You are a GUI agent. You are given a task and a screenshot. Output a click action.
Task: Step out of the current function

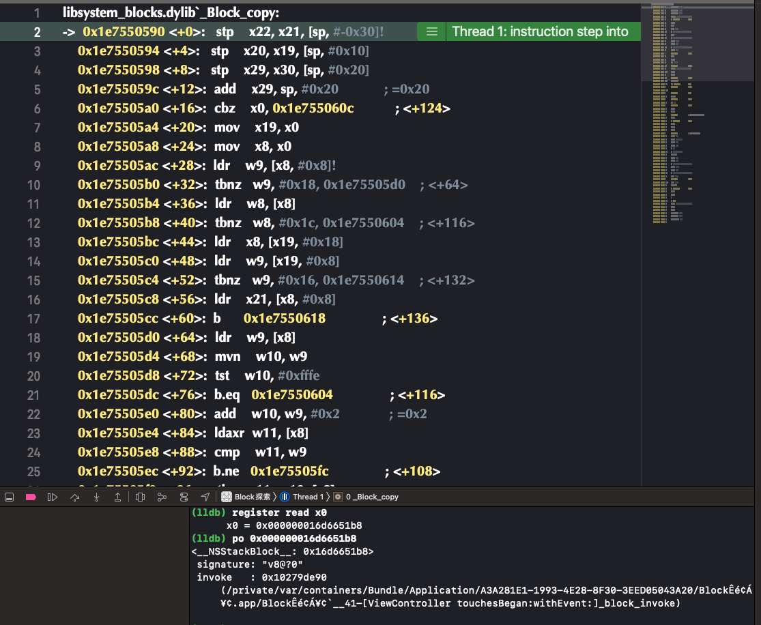tap(117, 497)
